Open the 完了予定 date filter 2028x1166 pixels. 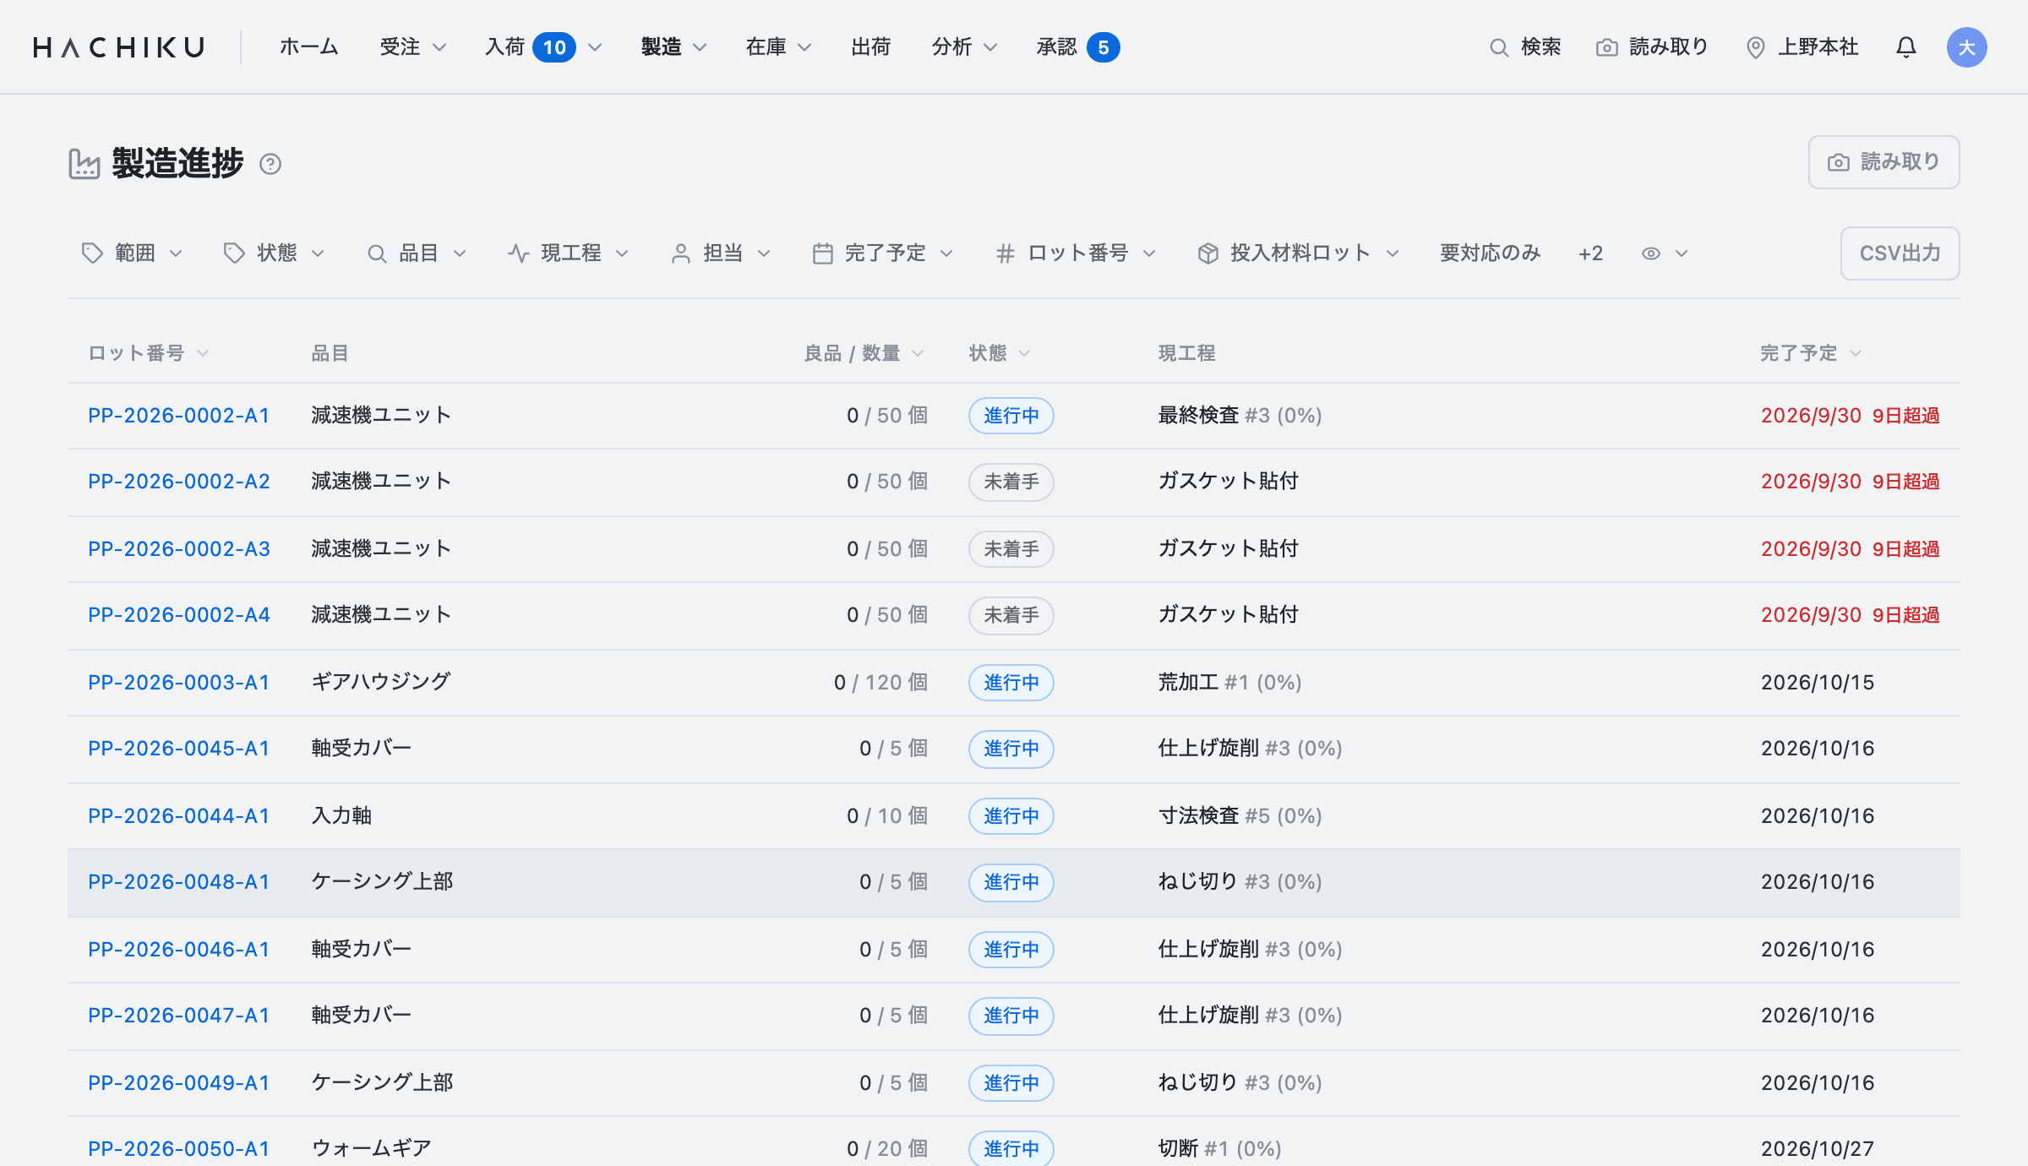(x=883, y=253)
